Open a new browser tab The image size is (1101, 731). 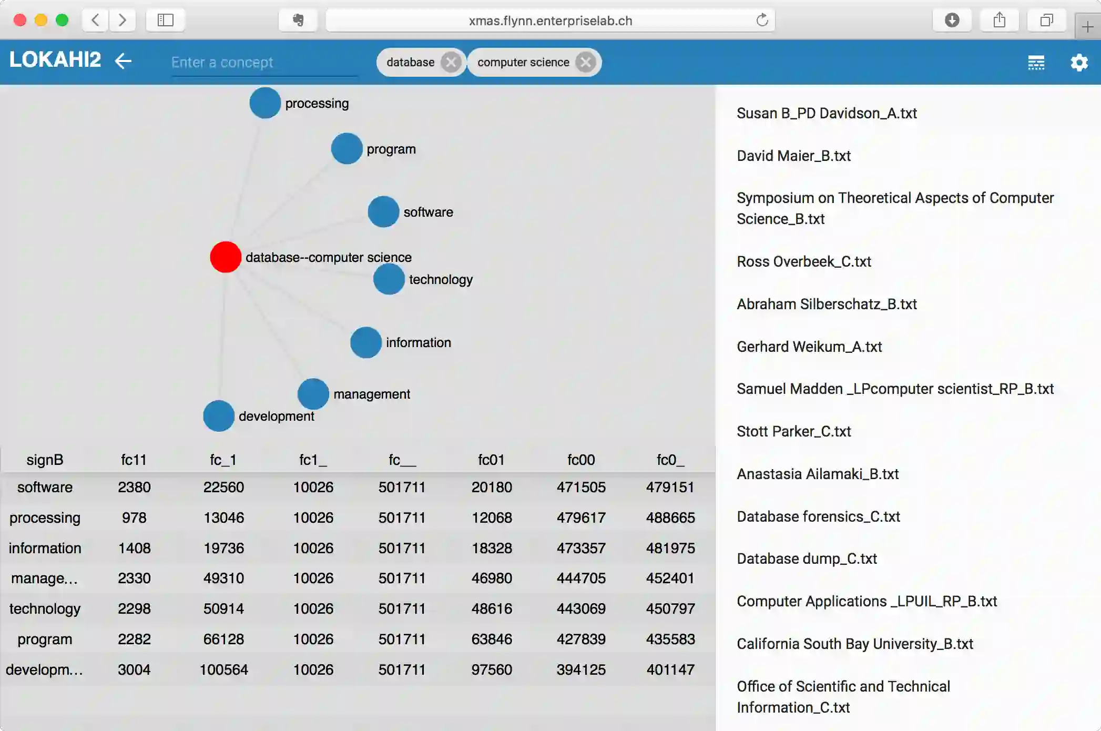(x=1087, y=26)
